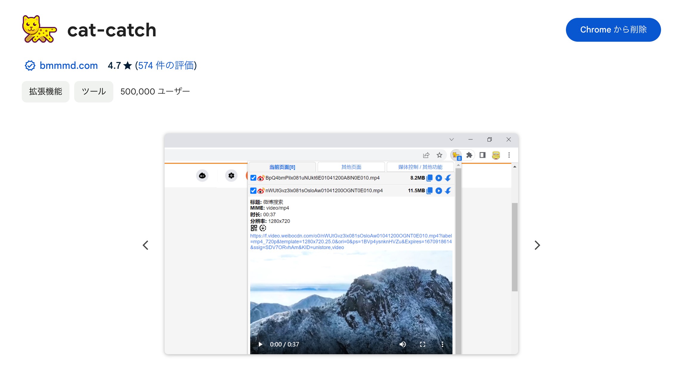The height and width of the screenshot is (373, 684).
Task: Click the 00:37 duration value
Action: (x=269, y=215)
